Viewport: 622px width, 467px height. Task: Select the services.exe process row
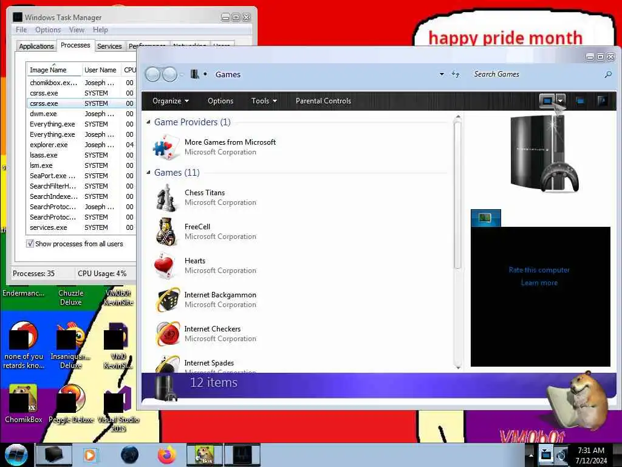[81, 227]
